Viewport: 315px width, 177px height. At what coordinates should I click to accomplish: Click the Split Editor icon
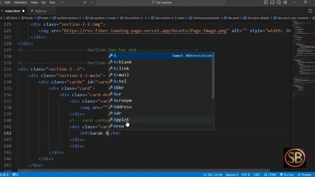click(310, 11)
